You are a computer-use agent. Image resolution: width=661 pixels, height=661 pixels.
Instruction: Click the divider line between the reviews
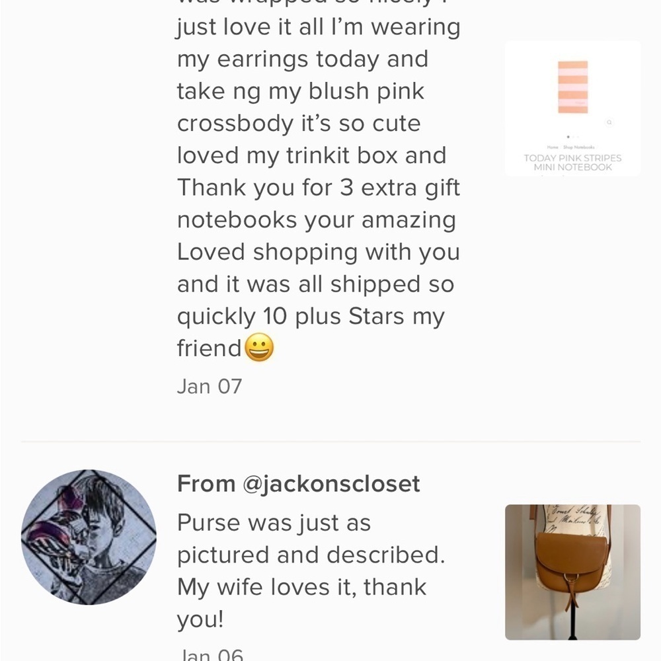(x=330, y=442)
